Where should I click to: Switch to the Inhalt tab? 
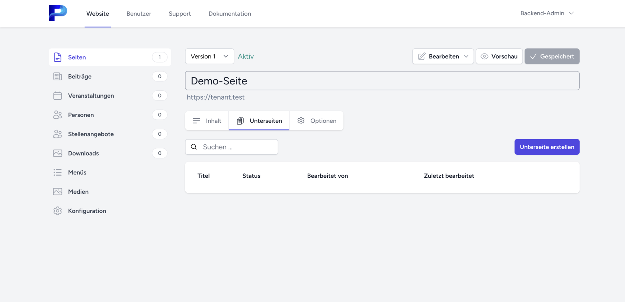[x=207, y=121]
